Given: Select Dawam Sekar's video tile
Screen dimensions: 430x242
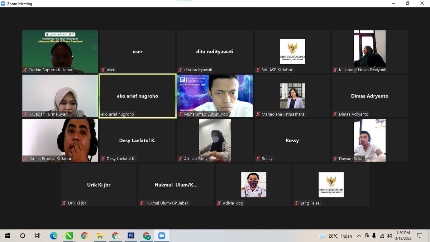Looking at the screenshot, I should (x=370, y=141).
